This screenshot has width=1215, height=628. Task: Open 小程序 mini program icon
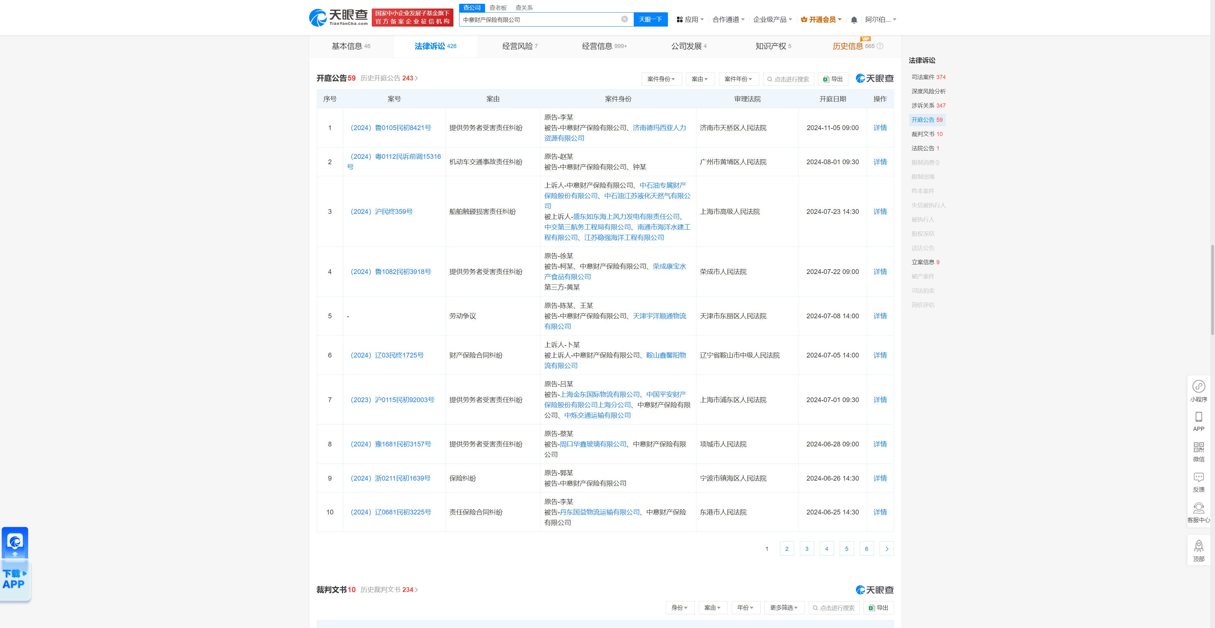point(1199,391)
